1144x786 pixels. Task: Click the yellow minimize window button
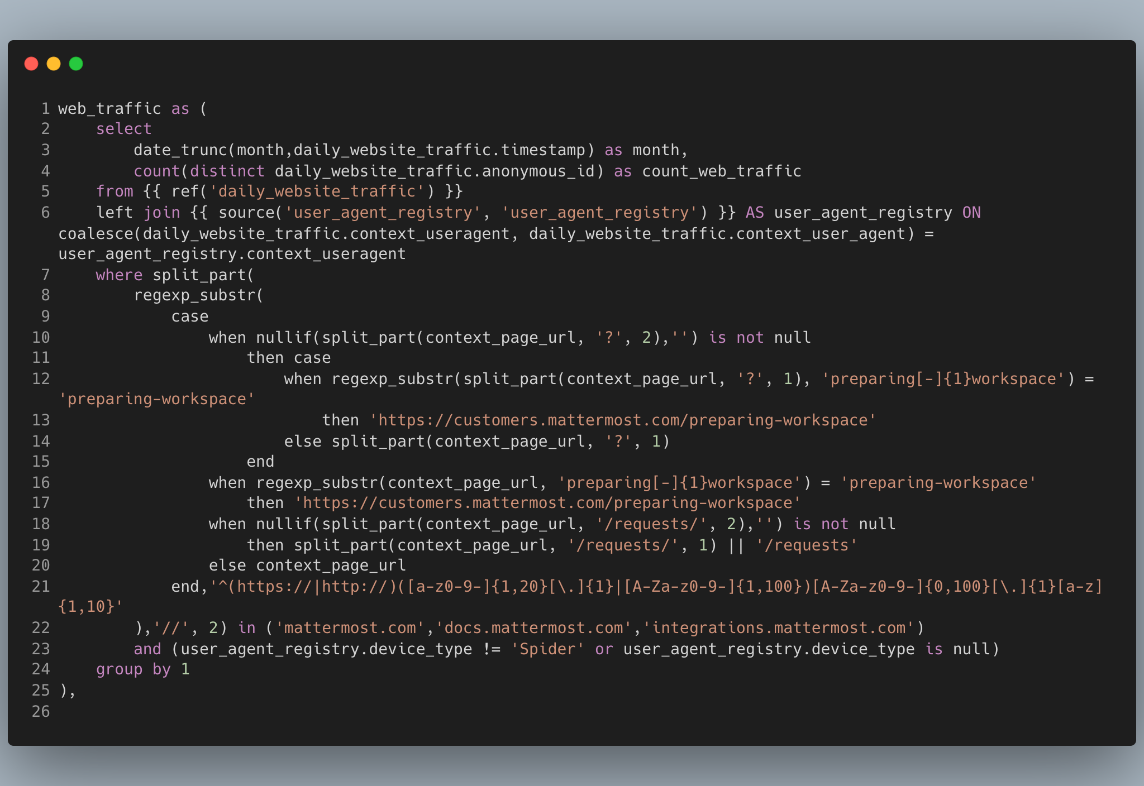(x=54, y=64)
